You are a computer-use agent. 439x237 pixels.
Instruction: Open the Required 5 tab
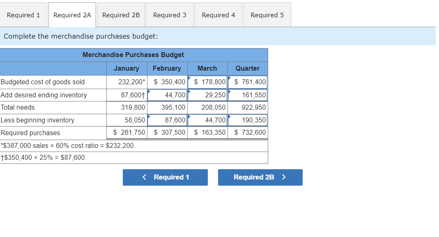pyautogui.click(x=267, y=14)
